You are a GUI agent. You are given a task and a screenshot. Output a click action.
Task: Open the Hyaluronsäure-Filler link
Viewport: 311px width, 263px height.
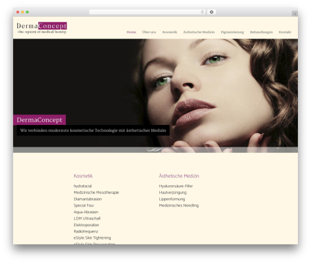176,186
